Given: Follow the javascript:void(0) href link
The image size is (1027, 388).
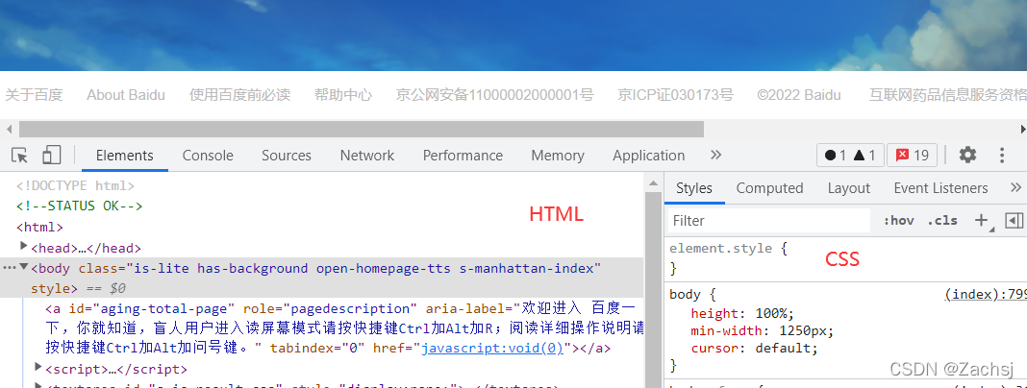Looking at the screenshot, I should [492, 348].
